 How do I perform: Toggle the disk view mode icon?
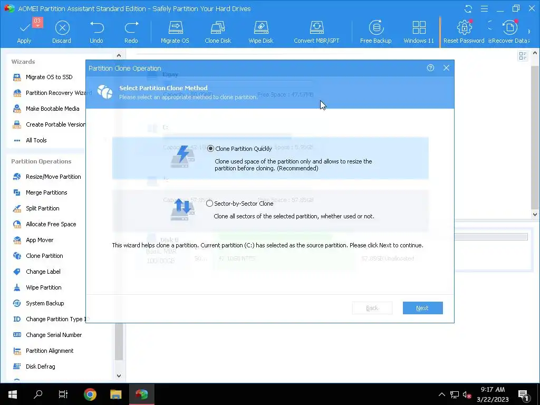click(523, 56)
